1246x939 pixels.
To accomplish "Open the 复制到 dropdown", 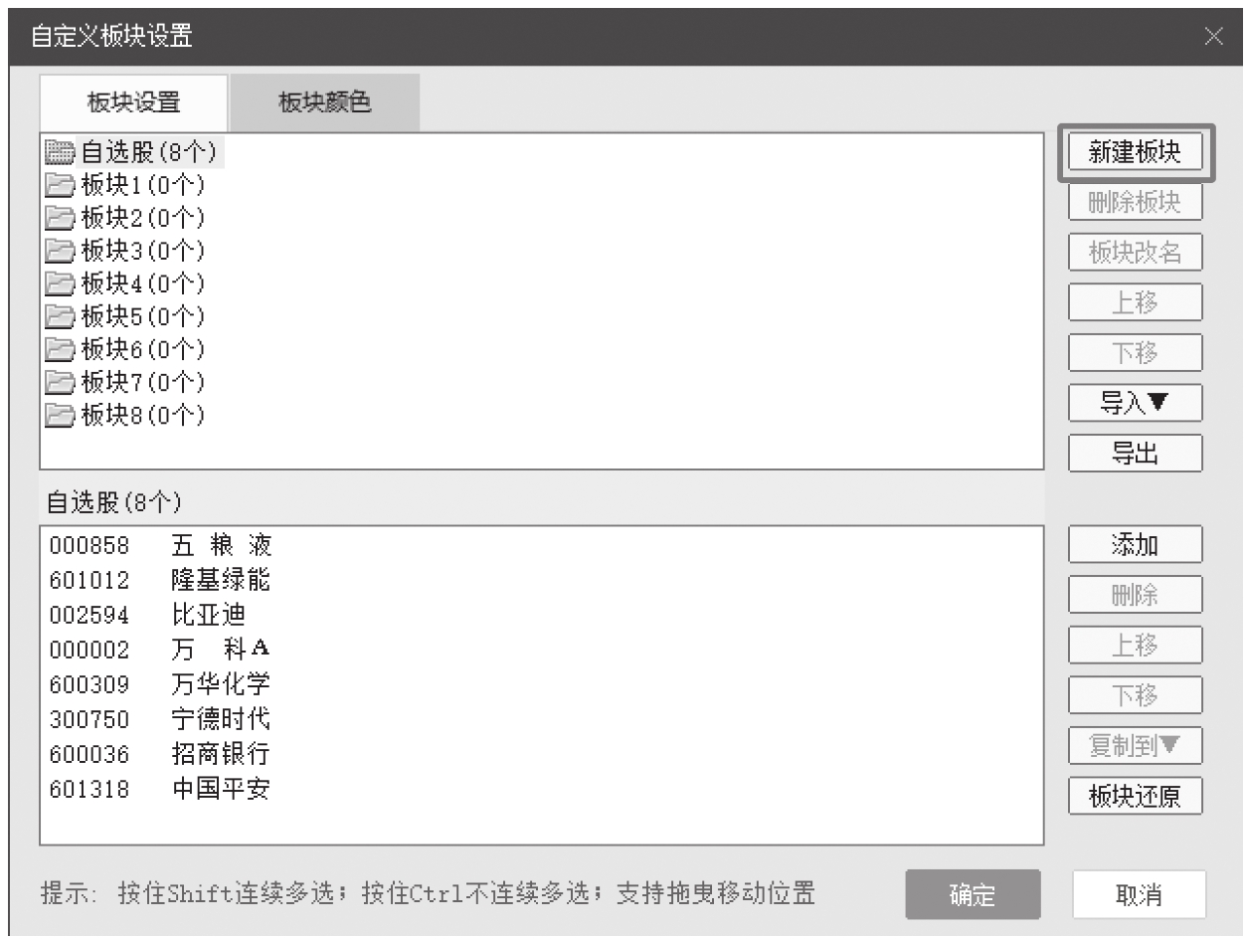I will tap(1136, 744).
